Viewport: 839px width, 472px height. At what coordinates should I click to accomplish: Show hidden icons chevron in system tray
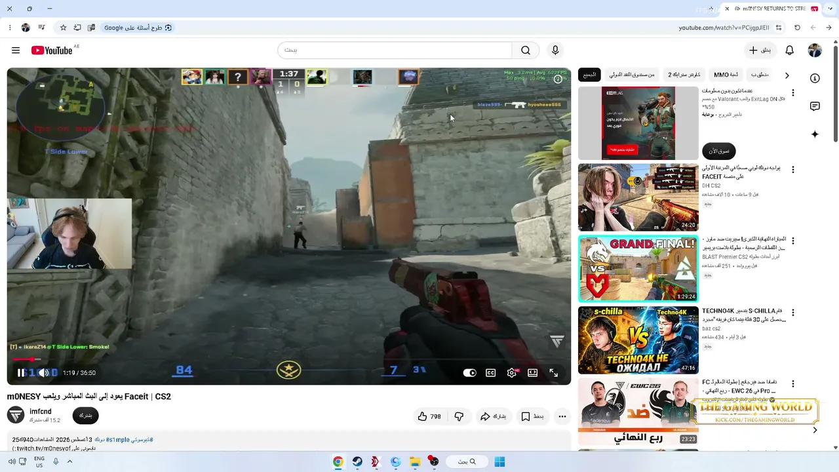69,462
